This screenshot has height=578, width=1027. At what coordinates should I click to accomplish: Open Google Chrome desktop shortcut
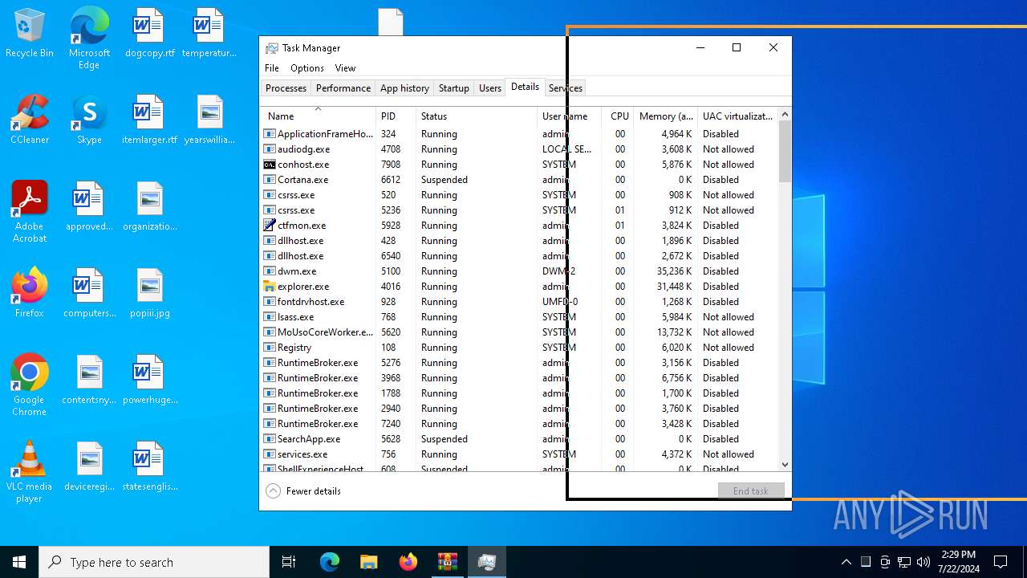[x=30, y=385]
